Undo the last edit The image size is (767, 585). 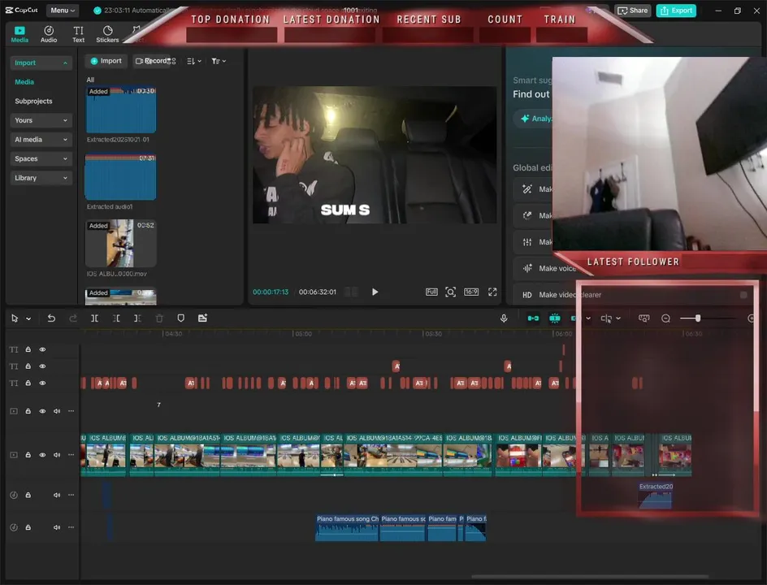pos(51,318)
